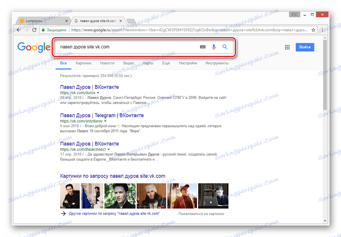Minimize the Chrome window
Screen dimensions: 341x237
pos(305,15)
